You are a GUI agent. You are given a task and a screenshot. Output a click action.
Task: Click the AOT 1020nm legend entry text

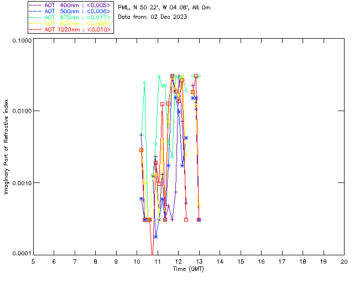point(77,29)
